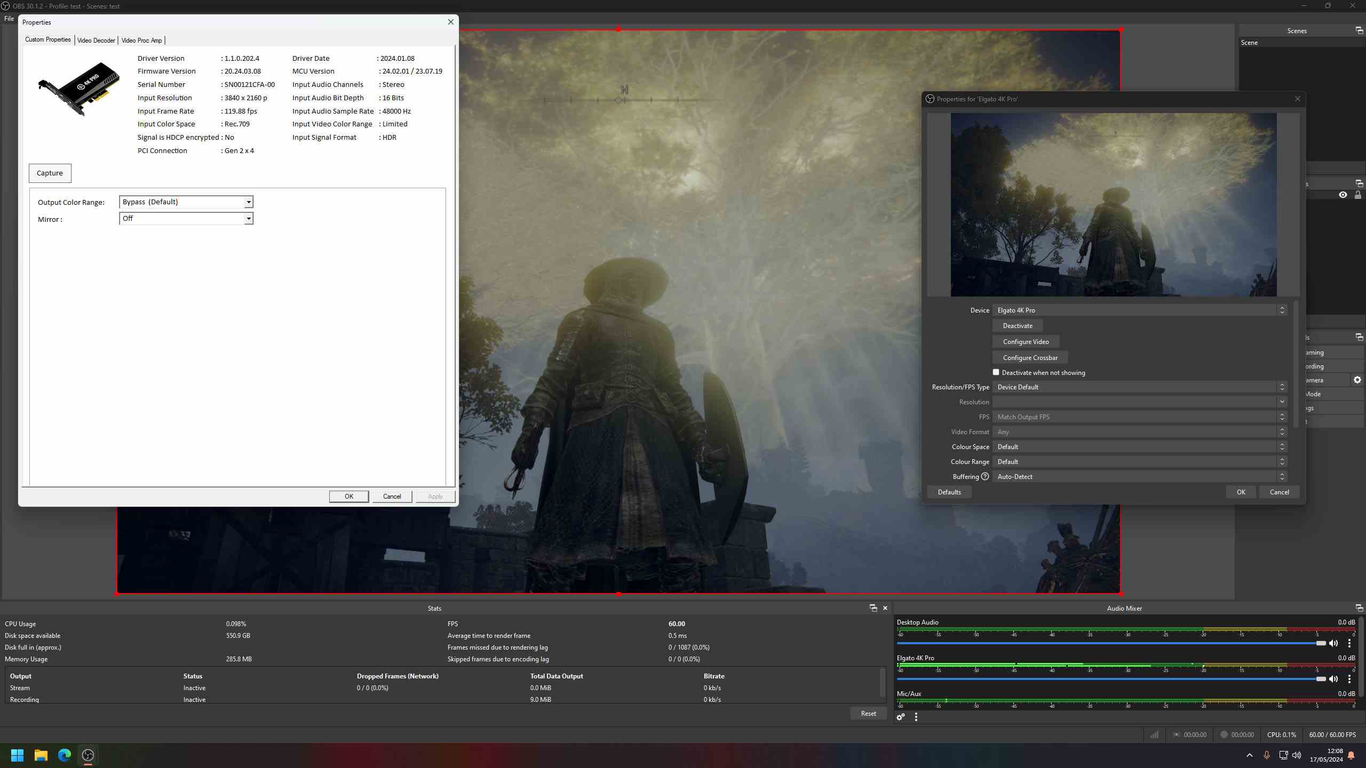Click the Configure Crossbar button icon

click(1029, 356)
